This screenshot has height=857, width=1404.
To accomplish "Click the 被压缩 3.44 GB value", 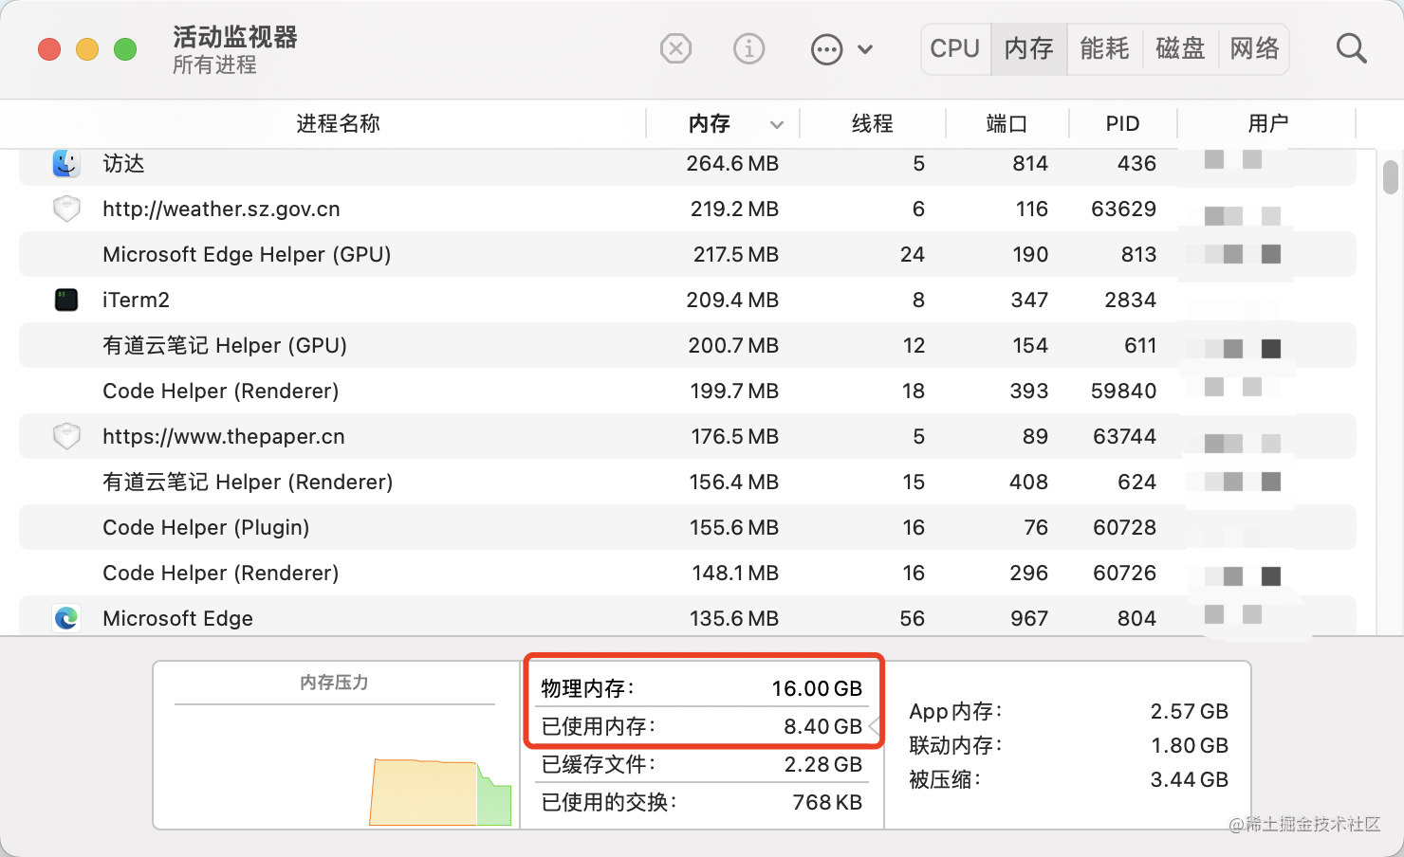I will (1189, 779).
